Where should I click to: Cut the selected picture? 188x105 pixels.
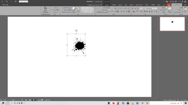click(x=181, y=8)
